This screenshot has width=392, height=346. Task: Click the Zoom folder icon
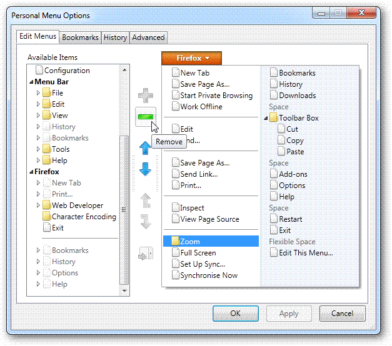[176, 241]
